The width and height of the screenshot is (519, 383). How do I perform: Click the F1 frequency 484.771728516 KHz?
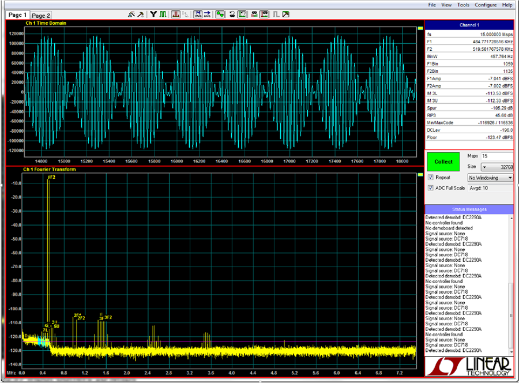point(493,42)
